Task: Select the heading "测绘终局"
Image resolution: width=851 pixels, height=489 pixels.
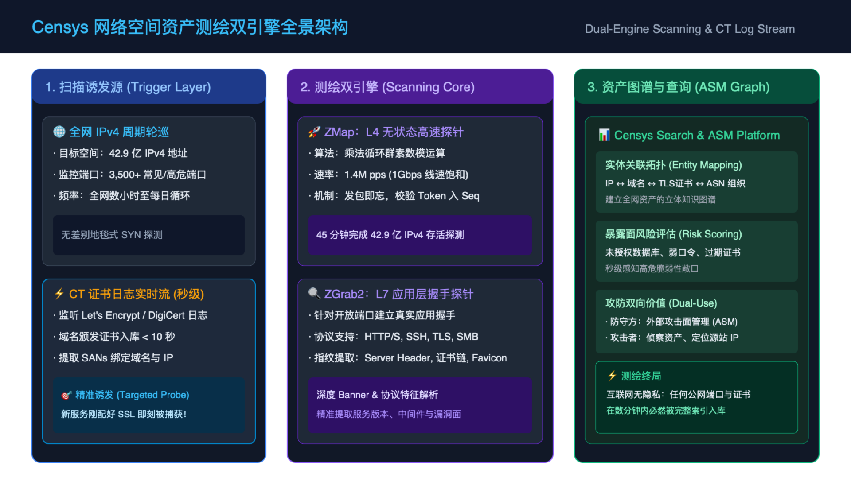Action: (x=641, y=376)
